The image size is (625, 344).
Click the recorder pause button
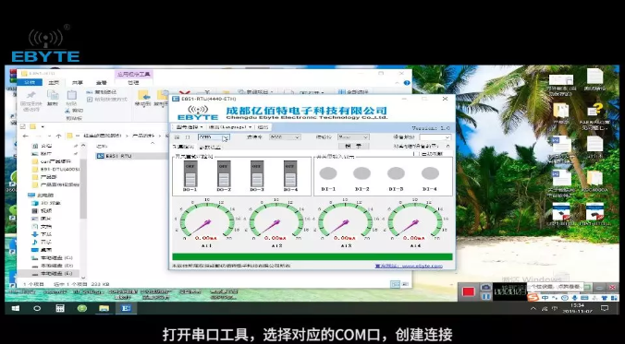click(485, 296)
